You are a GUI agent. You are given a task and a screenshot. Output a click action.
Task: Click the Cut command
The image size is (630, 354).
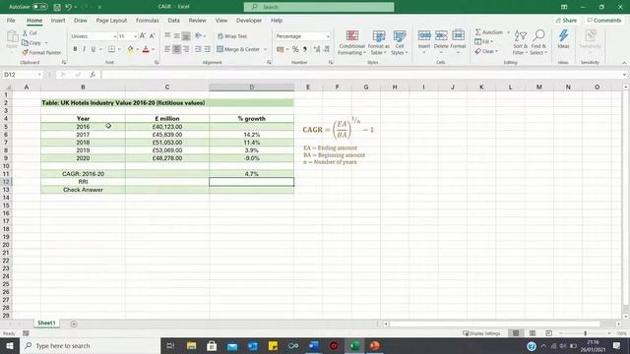pos(30,32)
